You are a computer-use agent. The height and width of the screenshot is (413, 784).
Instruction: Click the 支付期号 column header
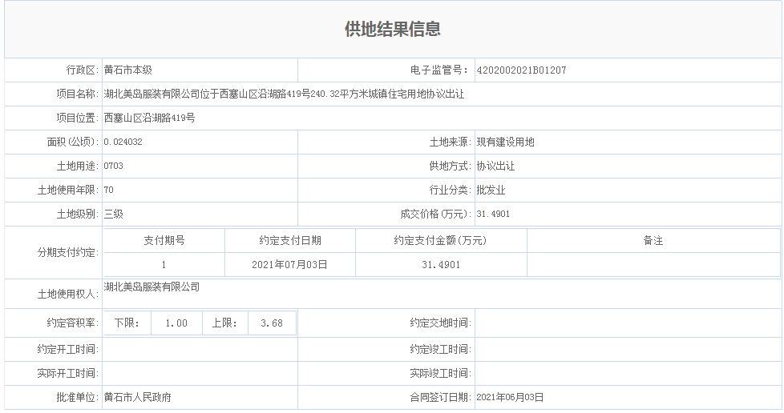[164, 241]
